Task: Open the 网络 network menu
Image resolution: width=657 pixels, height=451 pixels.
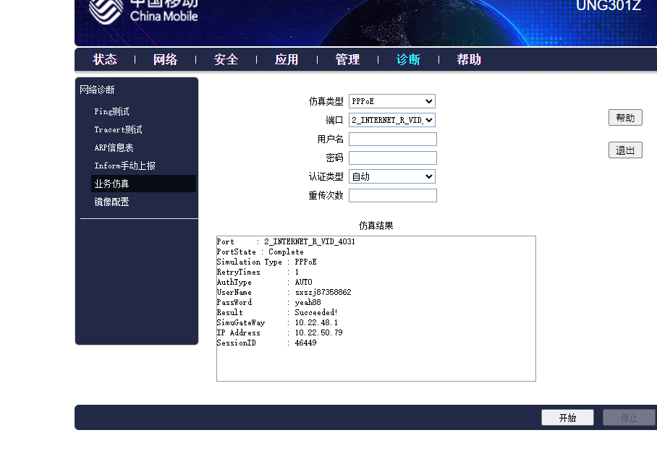Action: 165,59
